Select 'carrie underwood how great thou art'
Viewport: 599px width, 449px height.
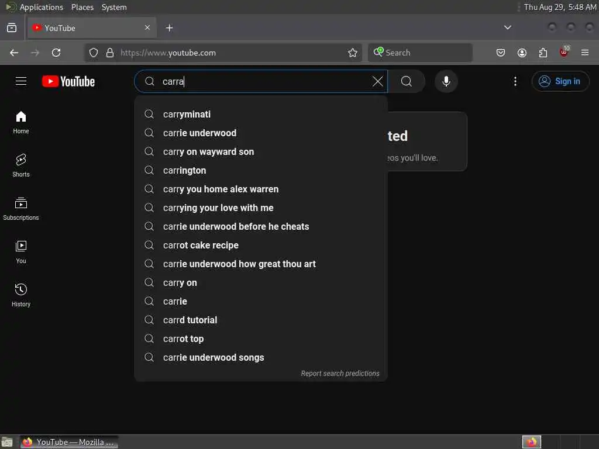coord(261,264)
